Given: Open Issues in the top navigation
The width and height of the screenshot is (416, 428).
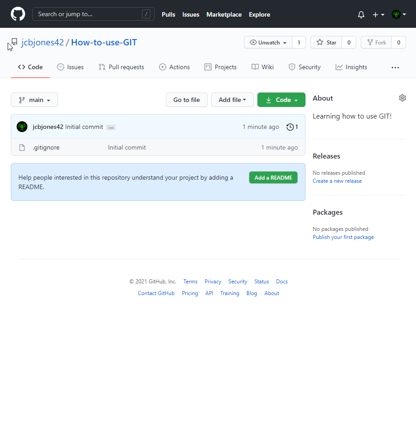Looking at the screenshot, I should [190, 14].
